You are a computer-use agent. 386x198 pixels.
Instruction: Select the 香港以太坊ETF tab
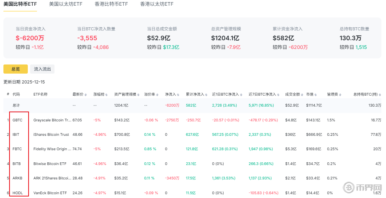coord(157,4)
